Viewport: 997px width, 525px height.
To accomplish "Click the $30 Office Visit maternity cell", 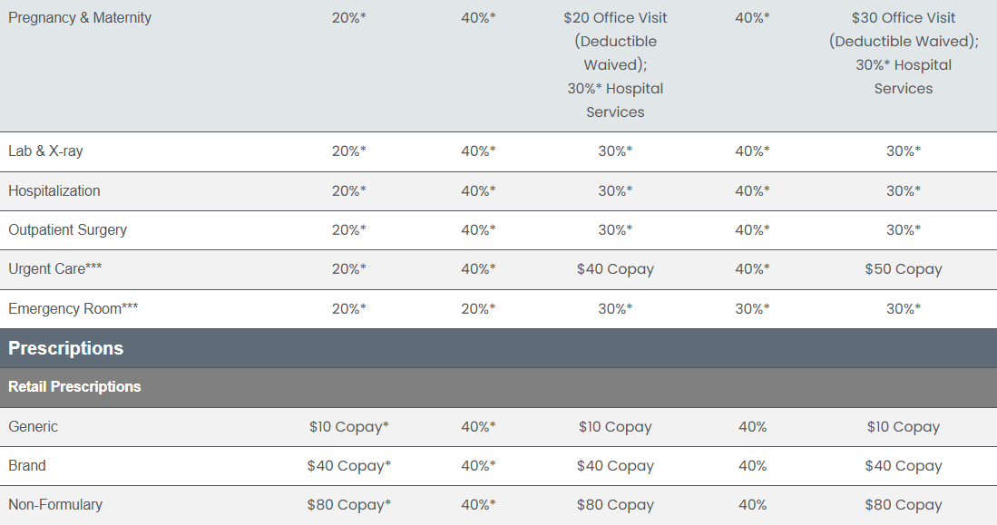I will [x=904, y=53].
